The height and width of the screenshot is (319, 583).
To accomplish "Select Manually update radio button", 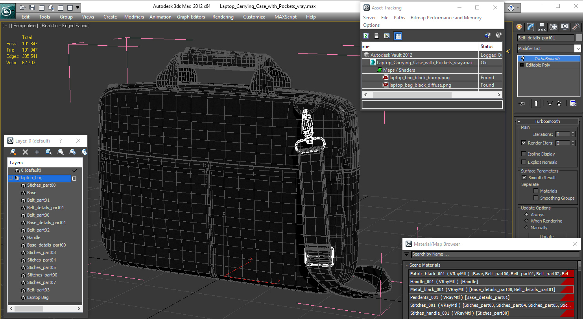I will coord(526,228).
